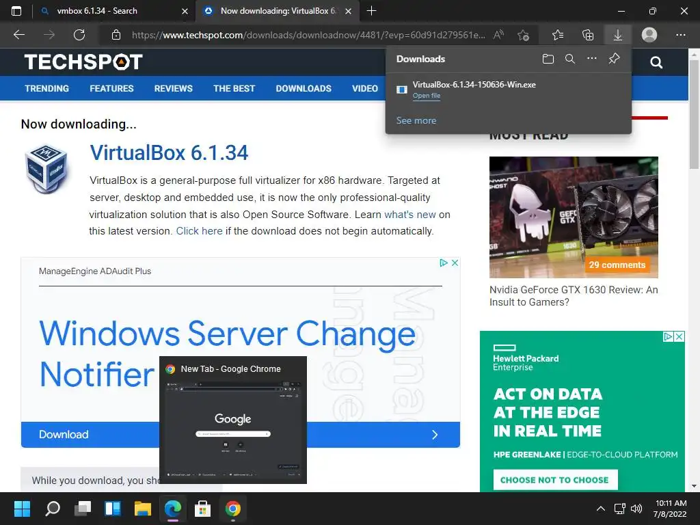The width and height of the screenshot is (700, 525).
Task: Click the page vertical scrollbar thumb
Action: click(694, 114)
